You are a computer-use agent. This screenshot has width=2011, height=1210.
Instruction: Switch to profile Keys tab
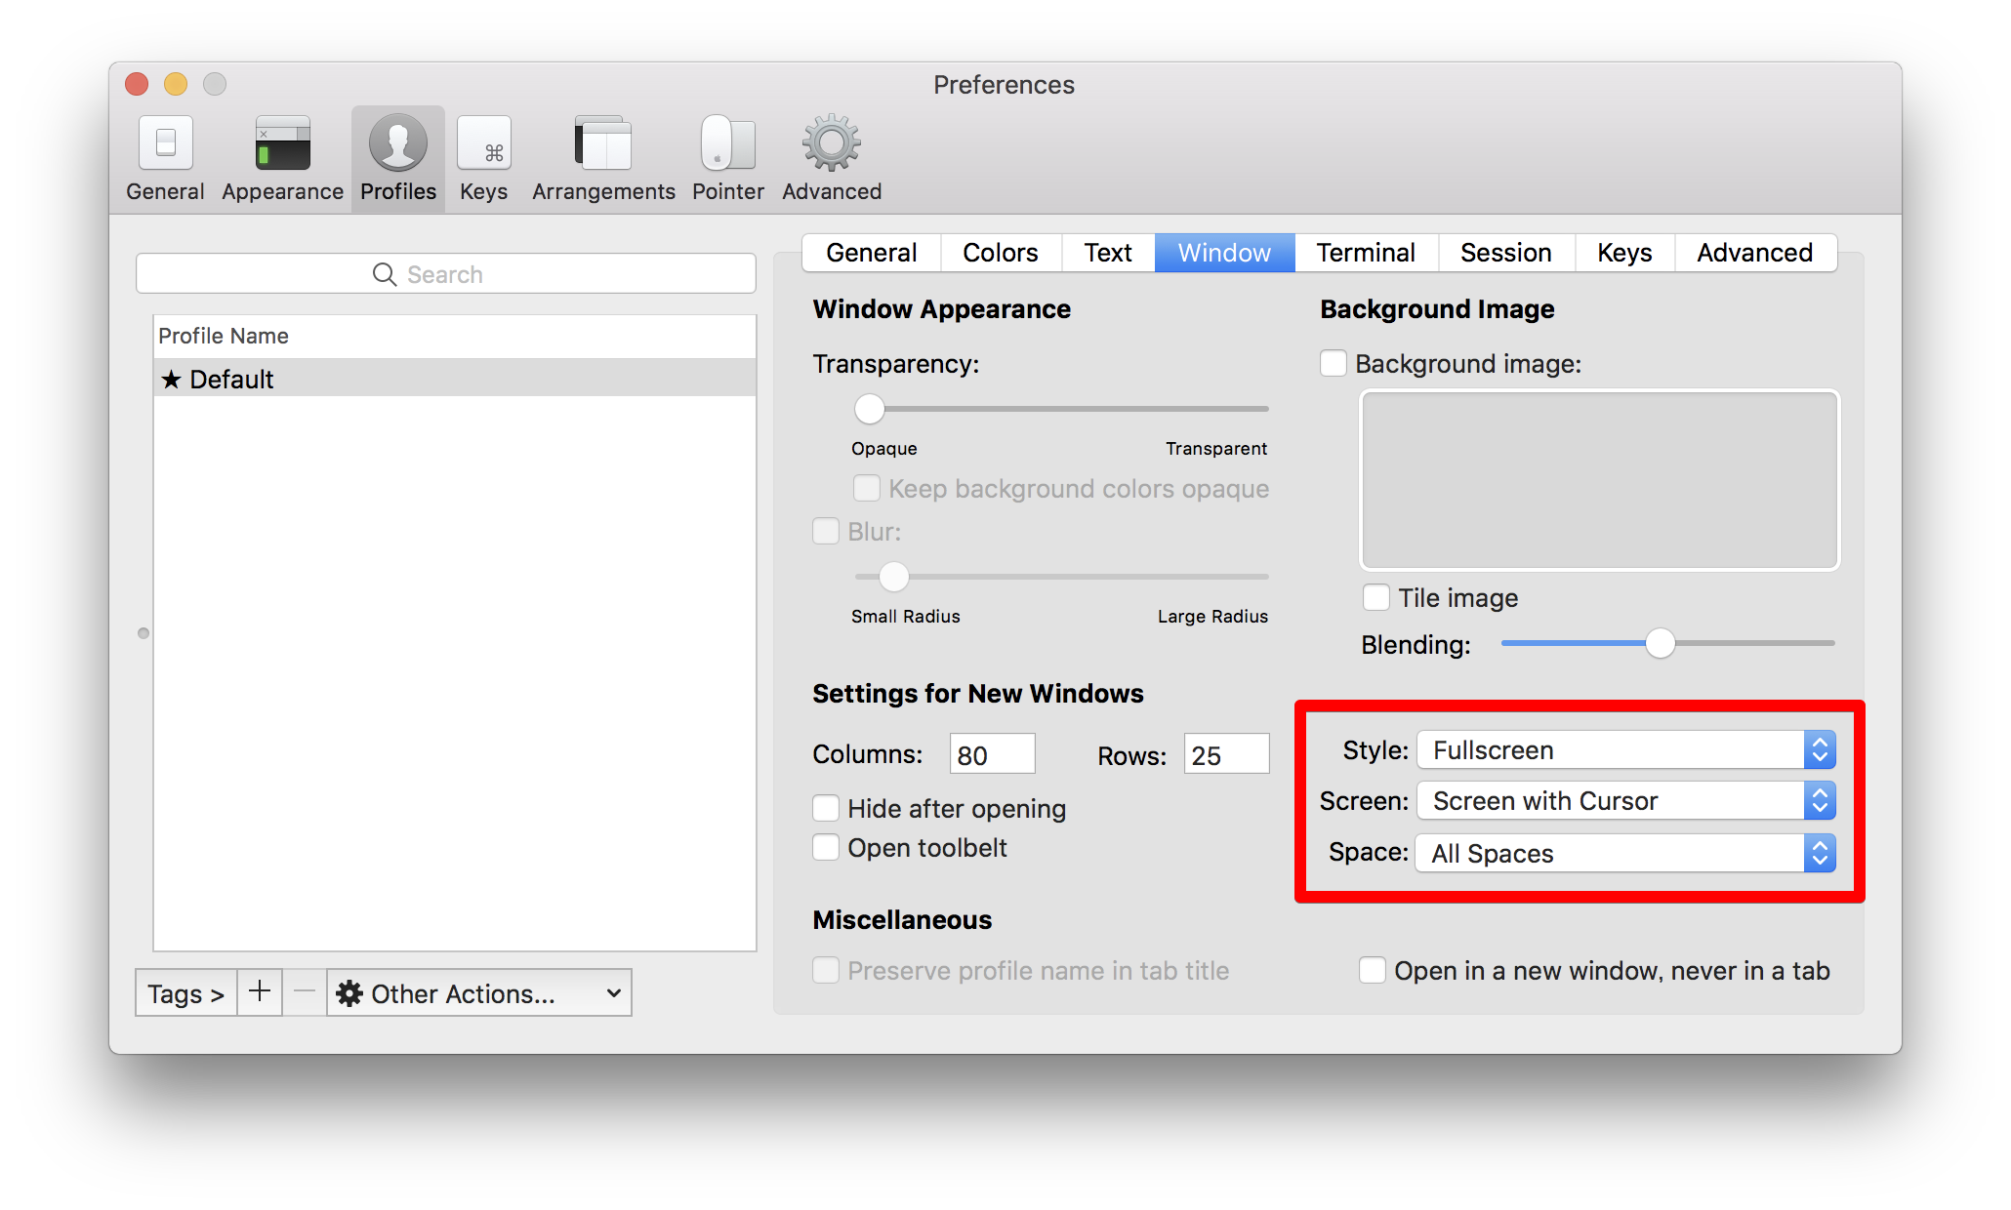tap(1624, 253)
